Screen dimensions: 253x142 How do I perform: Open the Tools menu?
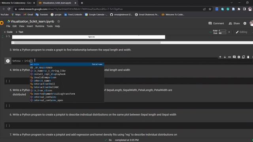click(49, 26)
